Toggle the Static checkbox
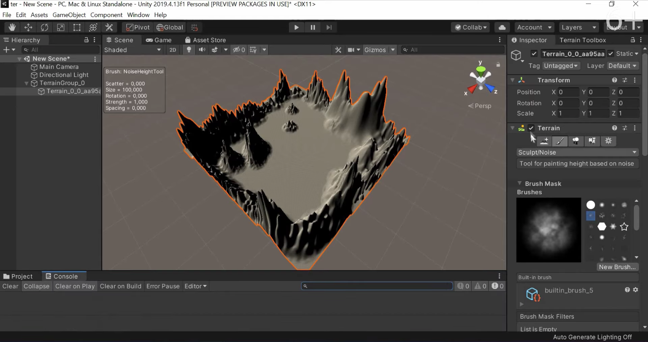 611,54
